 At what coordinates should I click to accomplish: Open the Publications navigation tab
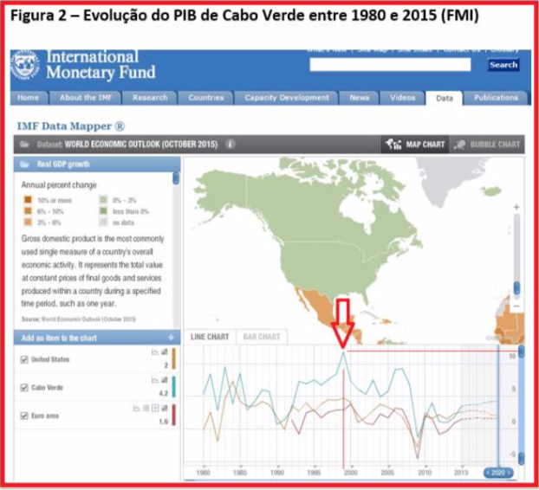pyautogui.click(x=497, y=98)
